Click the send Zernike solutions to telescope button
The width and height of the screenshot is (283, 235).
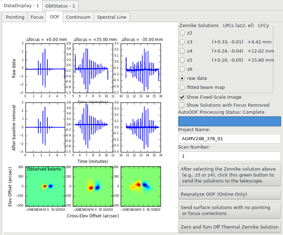(229, 175)
